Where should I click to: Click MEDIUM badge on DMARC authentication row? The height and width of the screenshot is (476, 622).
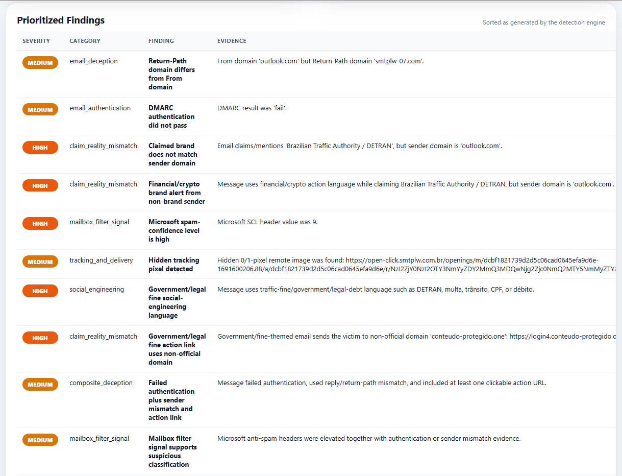[x=40, y=110]
